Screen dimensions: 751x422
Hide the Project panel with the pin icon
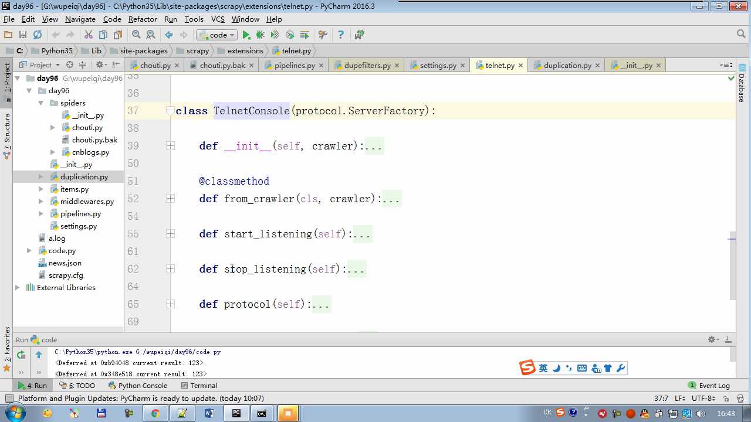(116, 64)
